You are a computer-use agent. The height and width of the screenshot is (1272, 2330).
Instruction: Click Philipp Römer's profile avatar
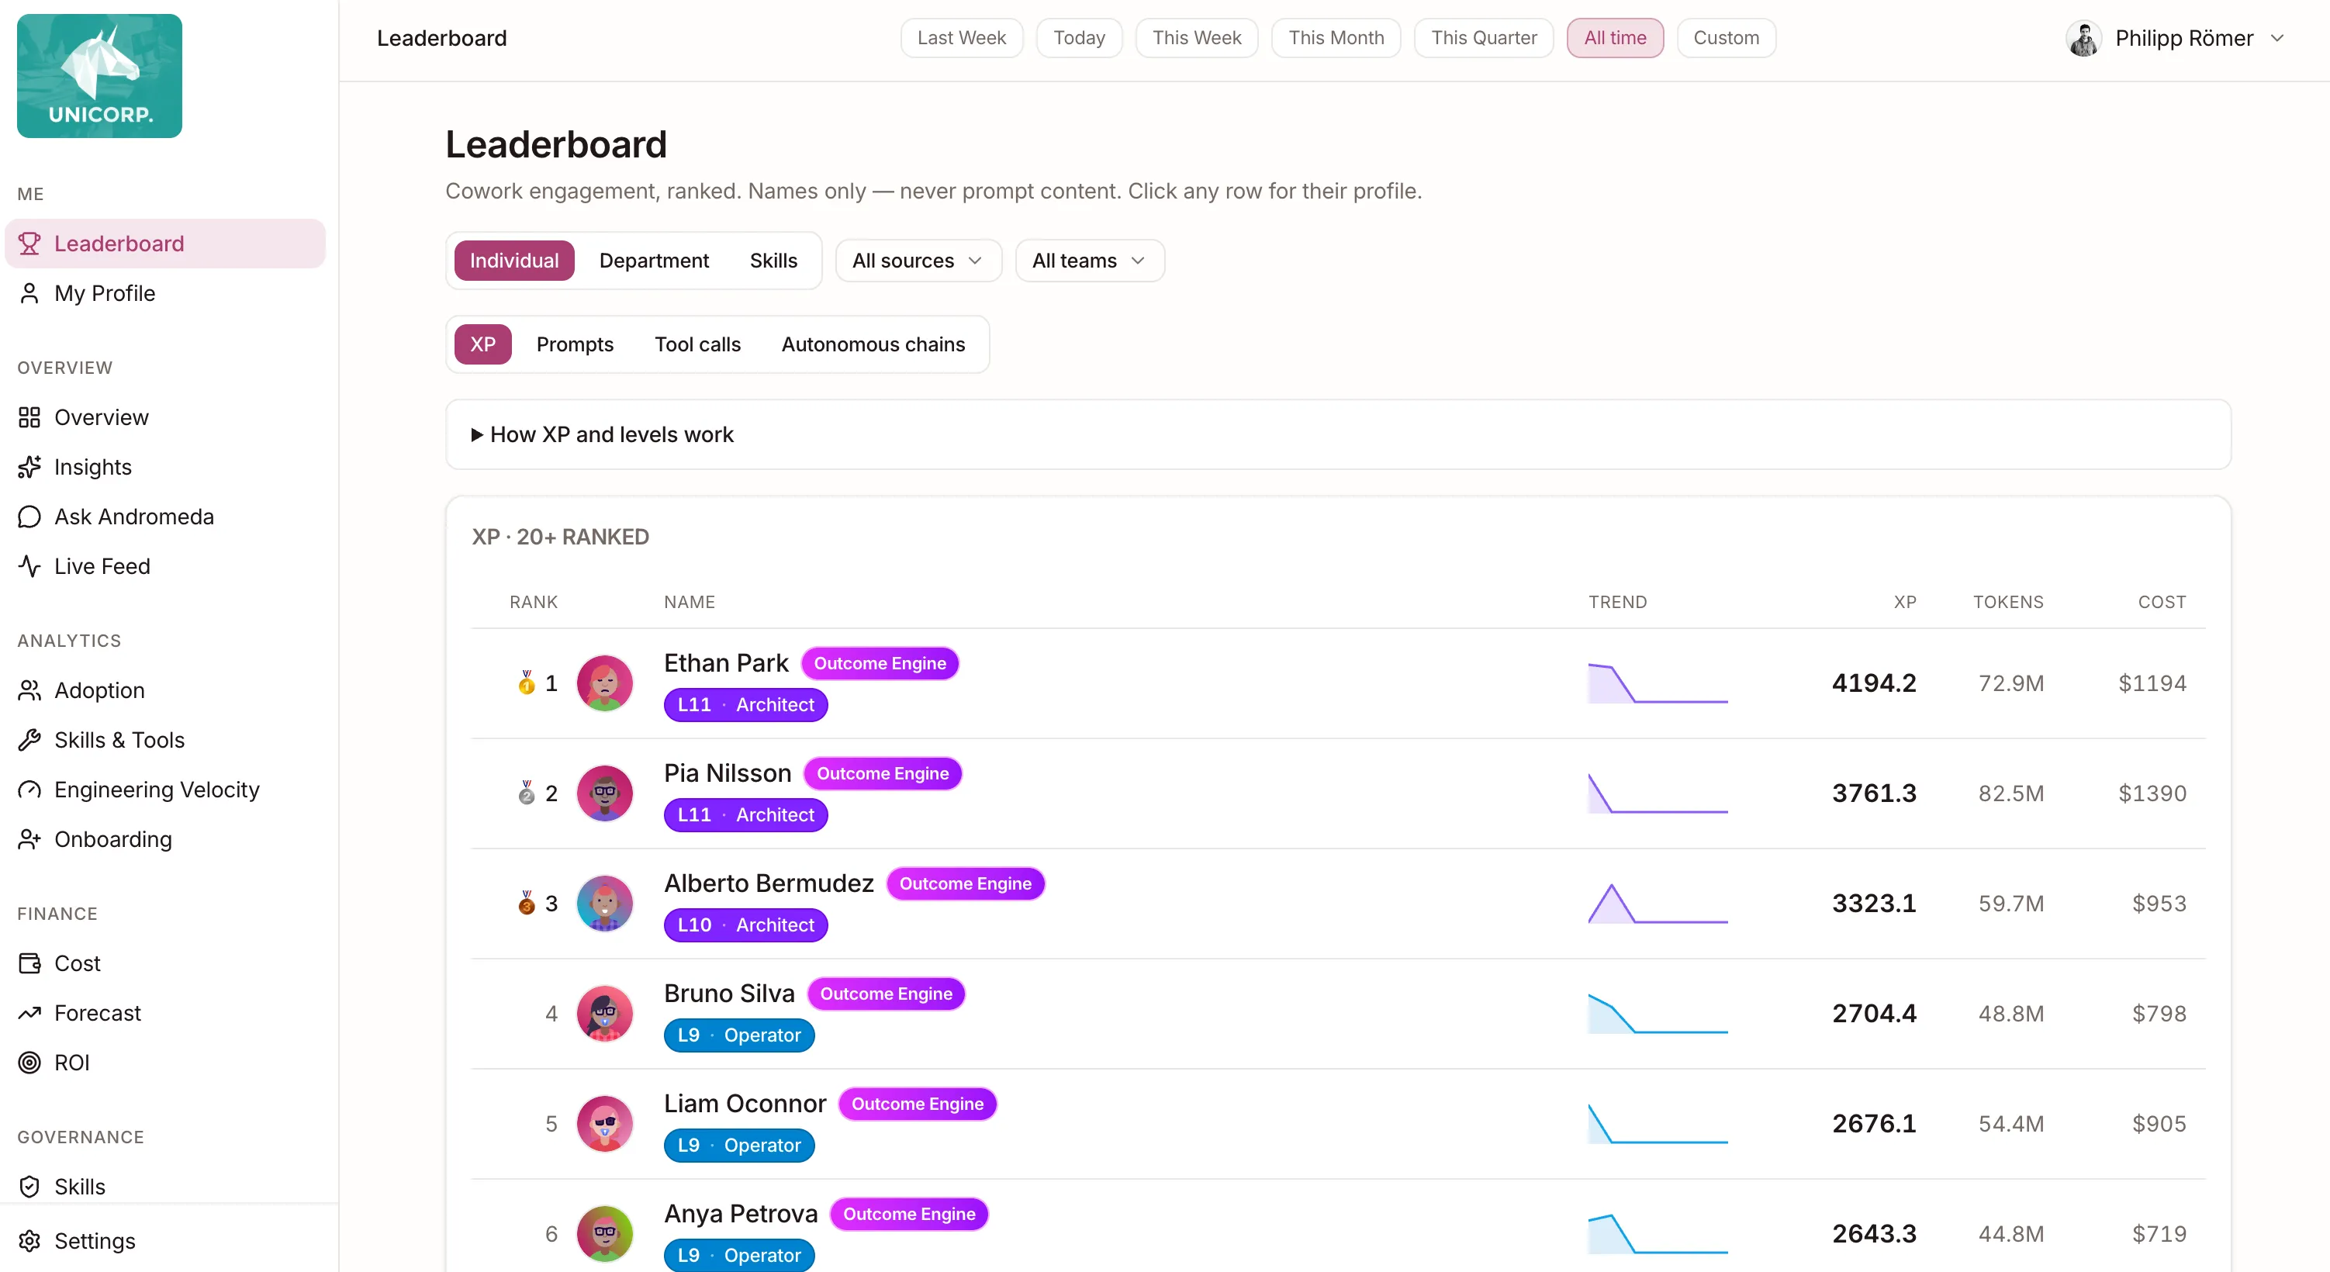click(2083, 38)
